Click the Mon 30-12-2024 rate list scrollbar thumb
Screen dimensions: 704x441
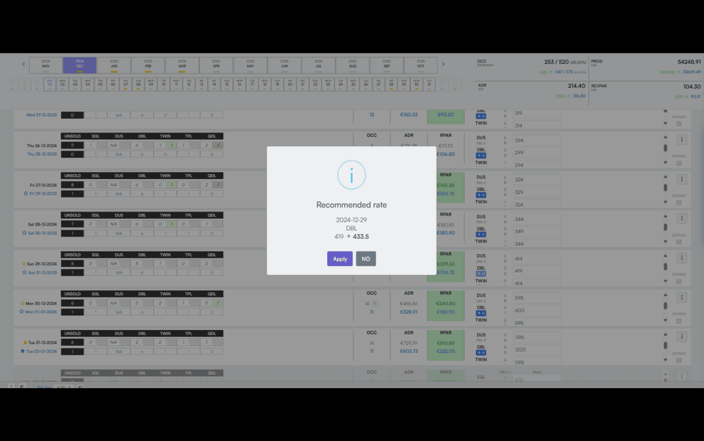point(665,305)
